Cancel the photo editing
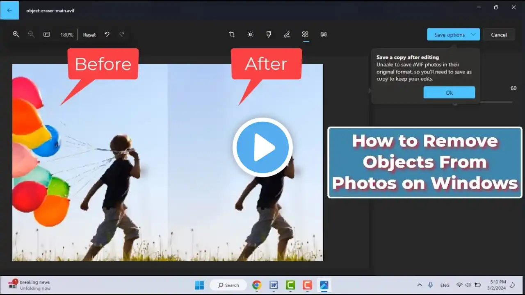The width and height of the screenshot is (525, 295). click(x=499, y=35)
